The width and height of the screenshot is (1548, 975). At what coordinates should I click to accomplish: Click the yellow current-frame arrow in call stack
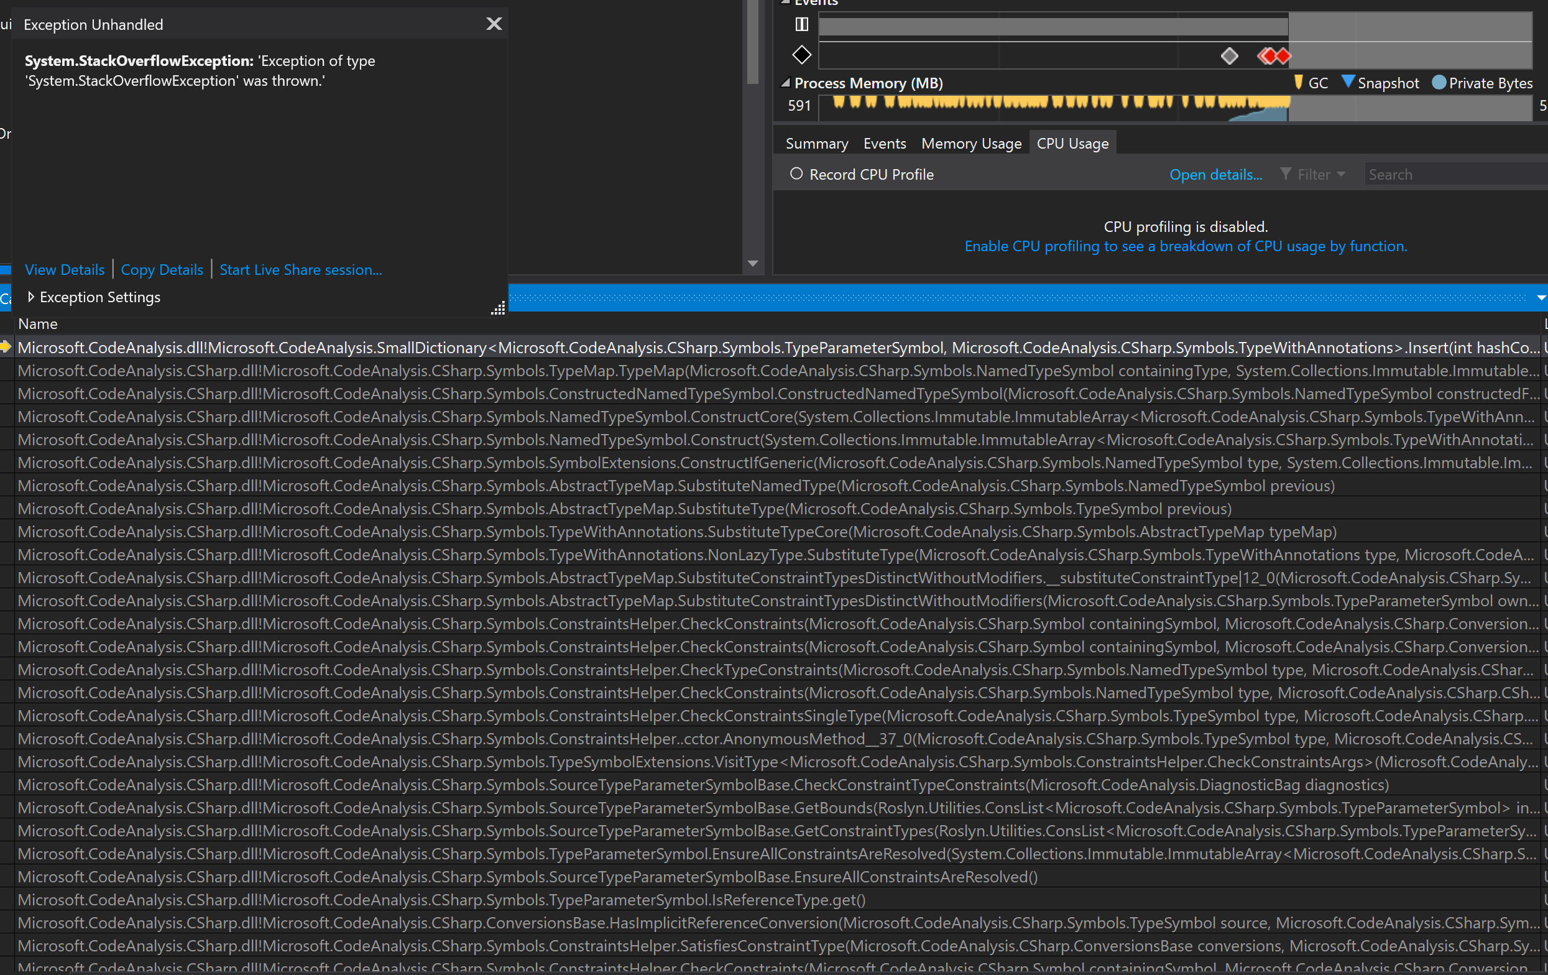[6, 348]
